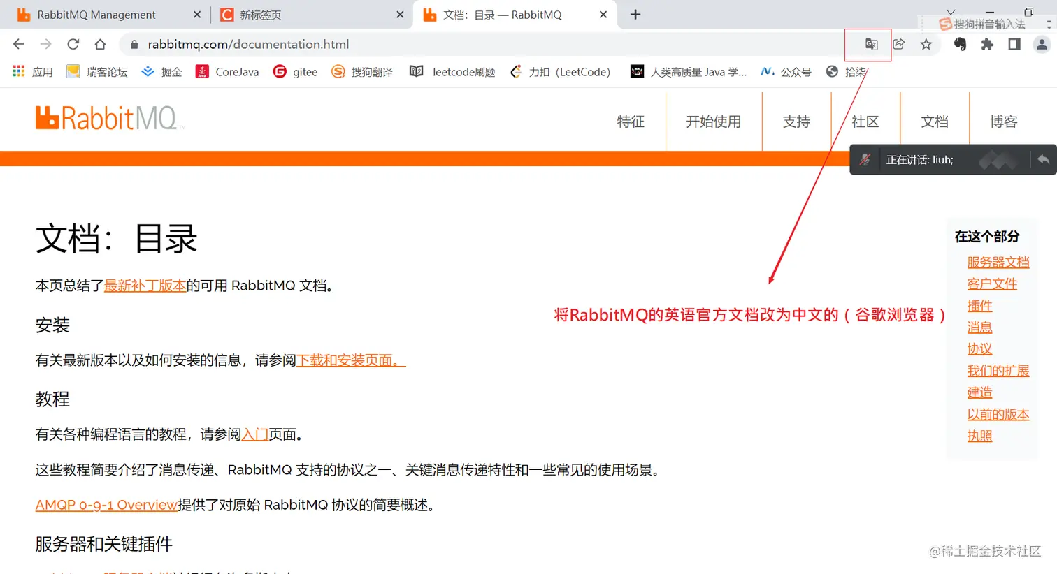Open the gitee bookmark
Image resolution: width=1057 pixels, height=574 pixels.
coord(295,71)
